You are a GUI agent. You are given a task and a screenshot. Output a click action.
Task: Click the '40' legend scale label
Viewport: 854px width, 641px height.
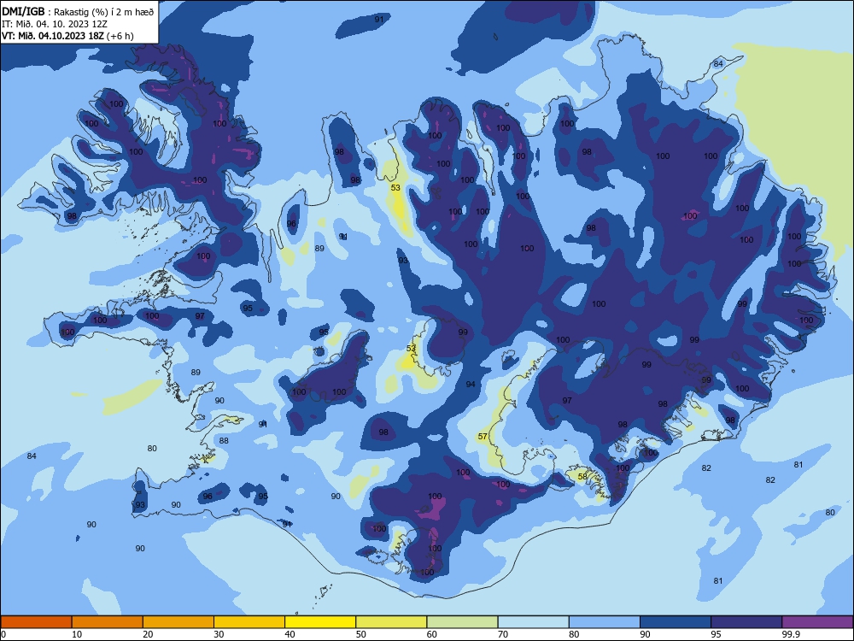(290, 634)
